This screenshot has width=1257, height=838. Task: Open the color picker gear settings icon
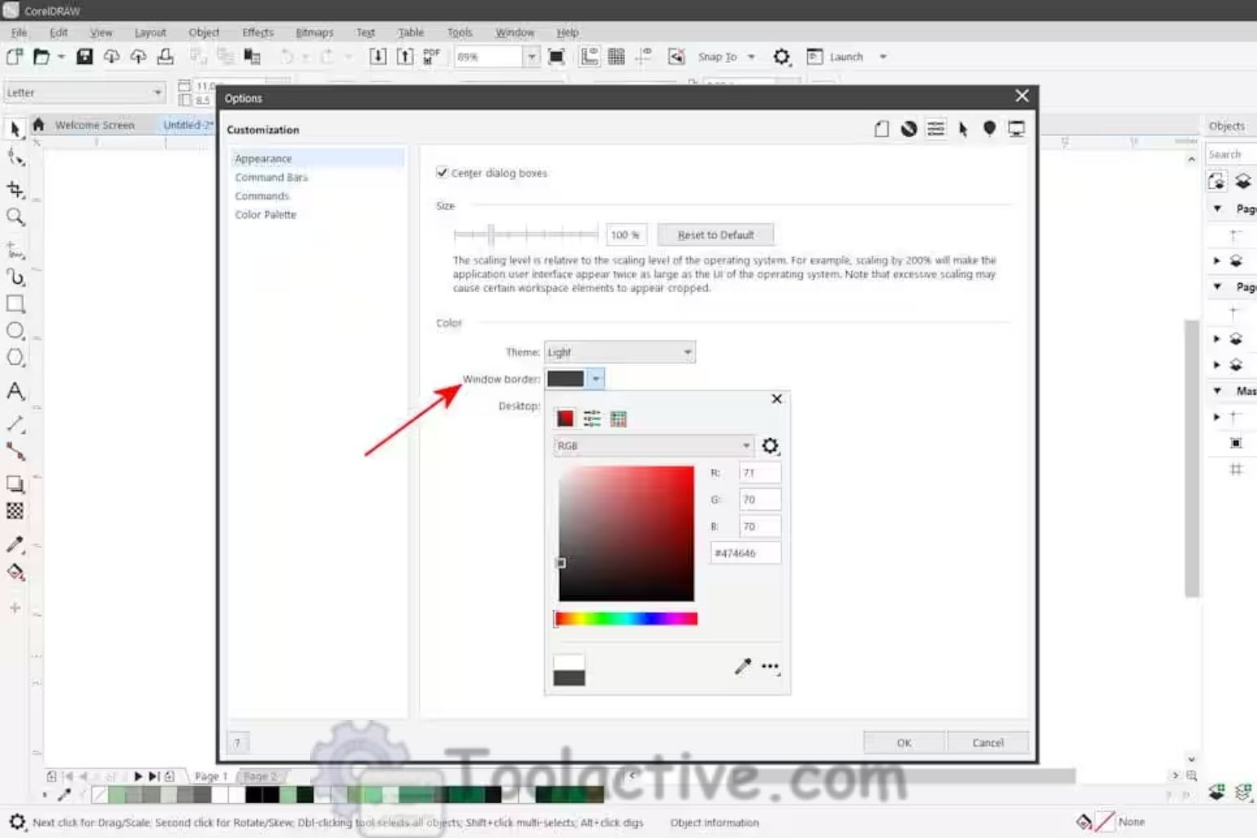pos(770,445)
